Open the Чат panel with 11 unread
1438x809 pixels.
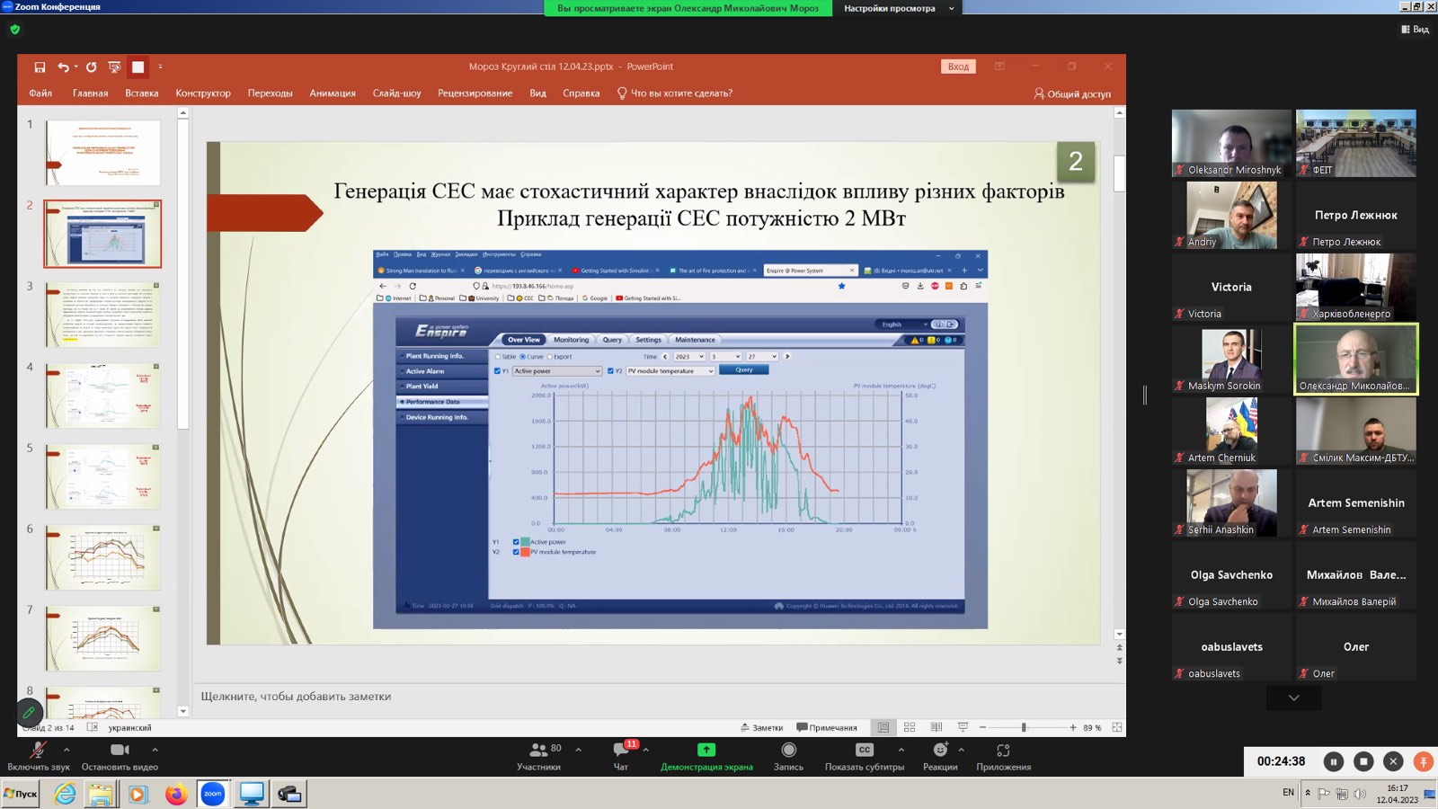pos(621,751)
